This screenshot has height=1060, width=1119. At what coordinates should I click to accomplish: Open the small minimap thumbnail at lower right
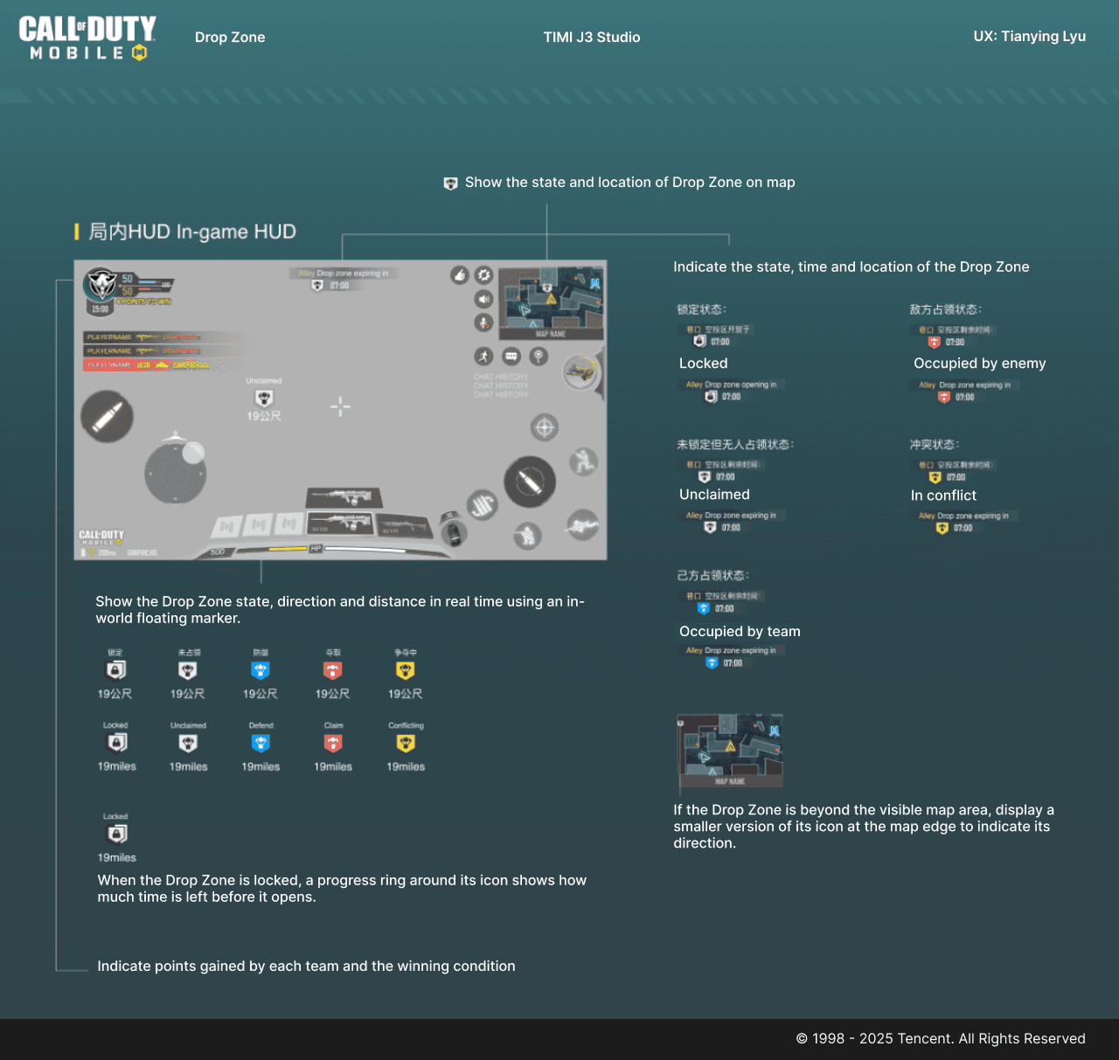point(730,751)
